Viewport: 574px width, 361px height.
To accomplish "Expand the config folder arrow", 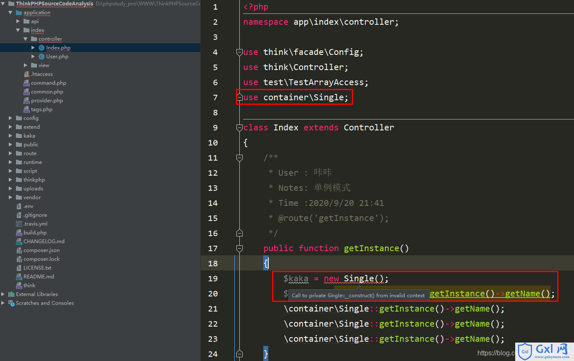I will coord(10,118).
